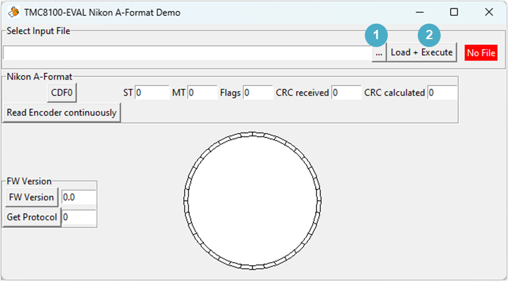
Task: Select the Flags value field
Action: 258,93
